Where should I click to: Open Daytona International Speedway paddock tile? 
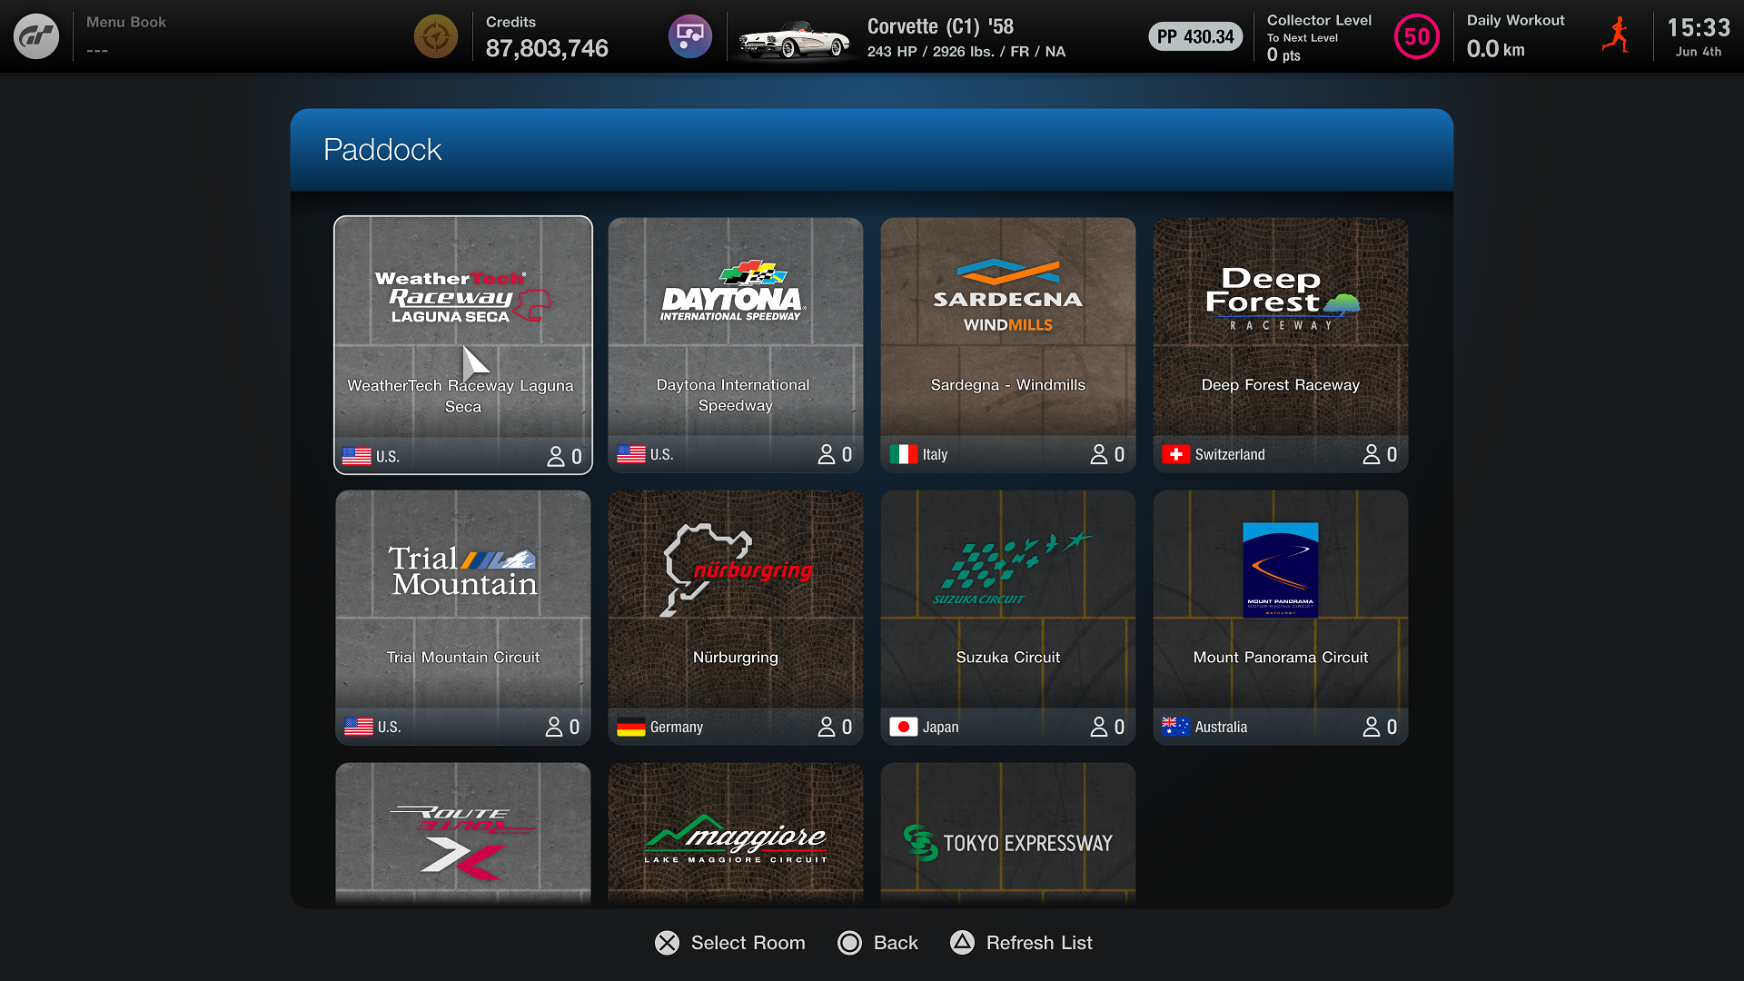tap(736, 345)
